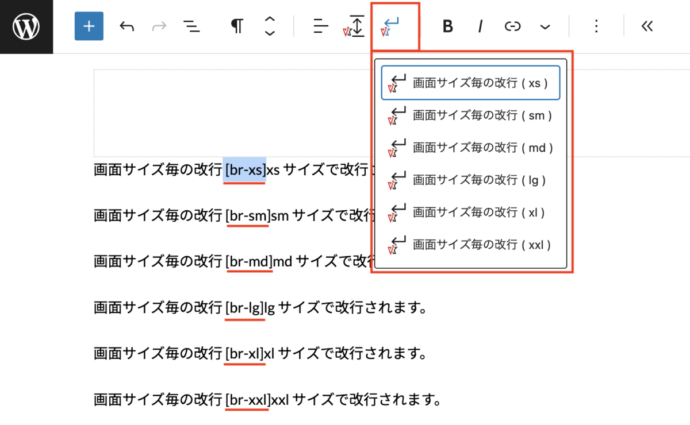Viewport: 690px width, 425px height.
Task: Toggle the responsive line break toolbar button
Action: [x=394, y=26]
